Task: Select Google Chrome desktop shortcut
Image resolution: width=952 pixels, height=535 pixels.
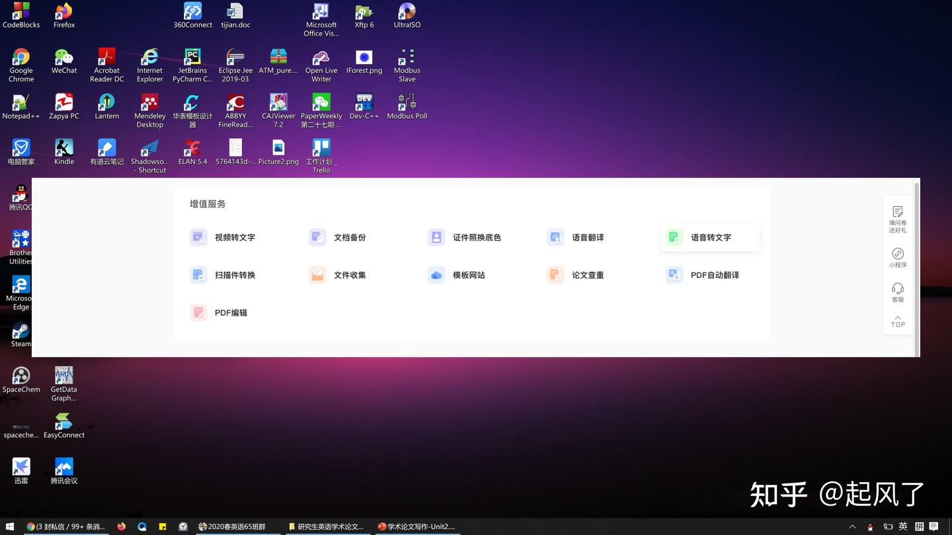Action: [21, 65]
